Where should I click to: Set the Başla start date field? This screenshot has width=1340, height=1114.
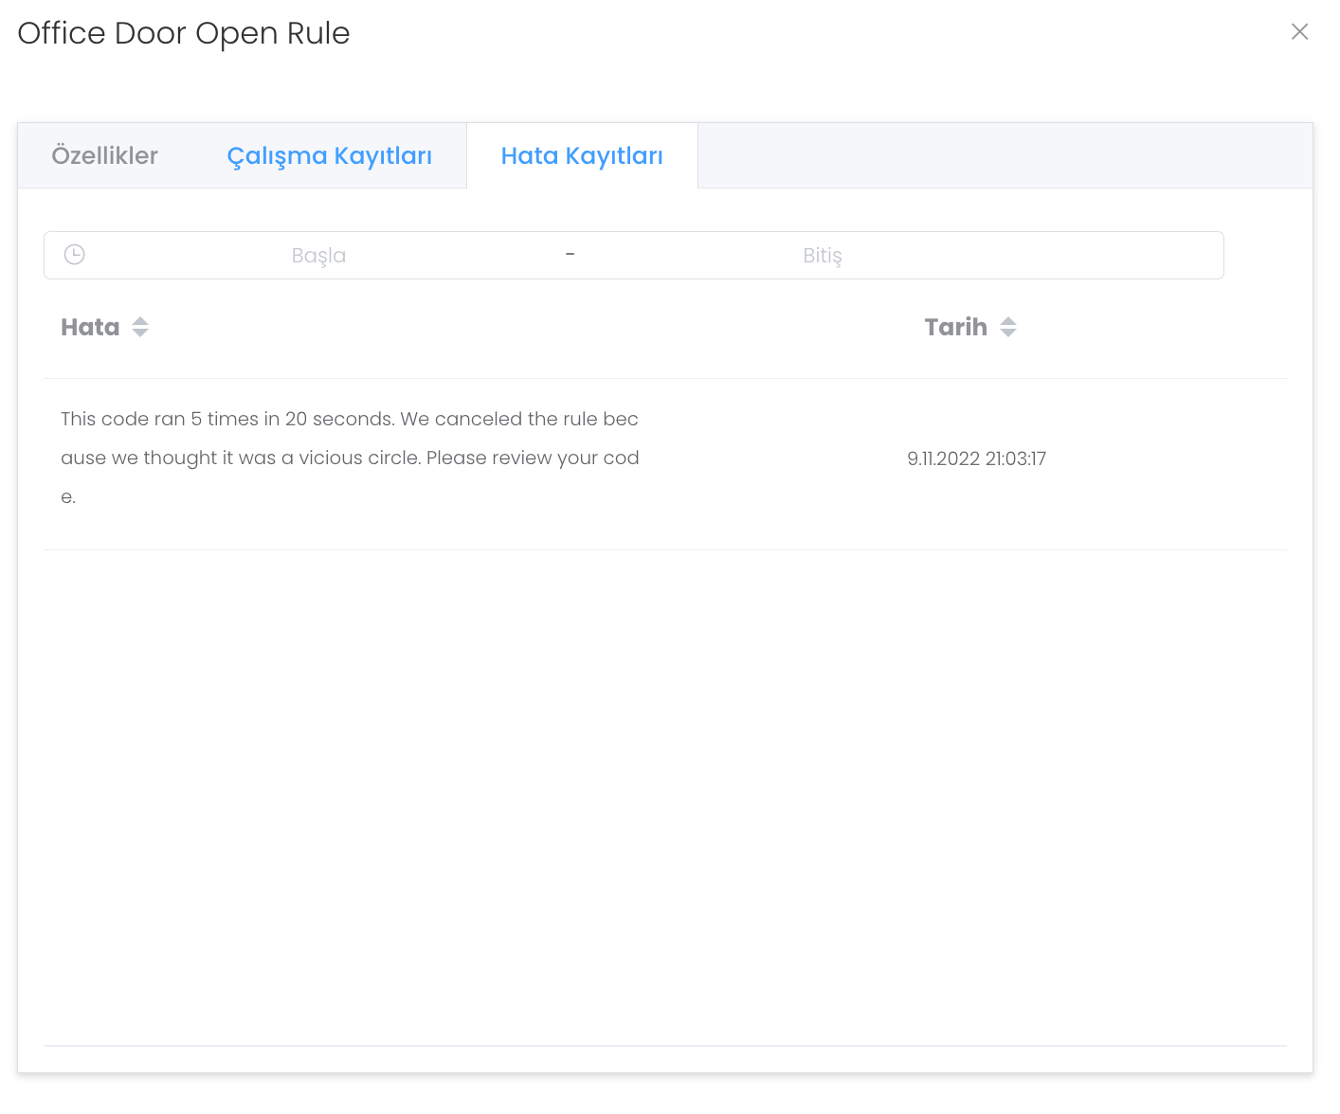[318, 256]
